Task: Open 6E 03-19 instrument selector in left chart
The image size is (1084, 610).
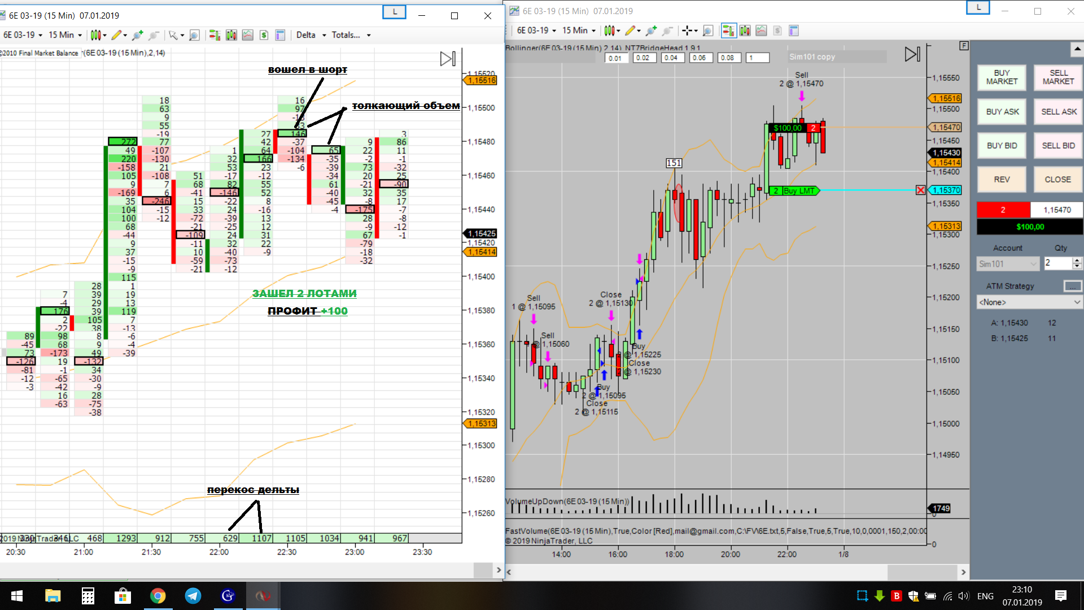Action: click(23, 35)
